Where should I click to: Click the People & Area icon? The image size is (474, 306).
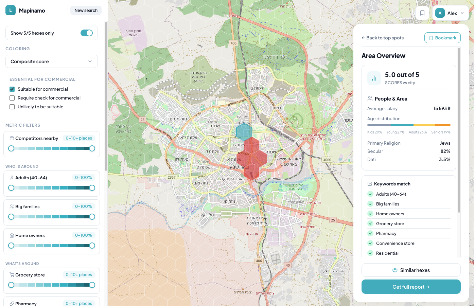(370, 98)
